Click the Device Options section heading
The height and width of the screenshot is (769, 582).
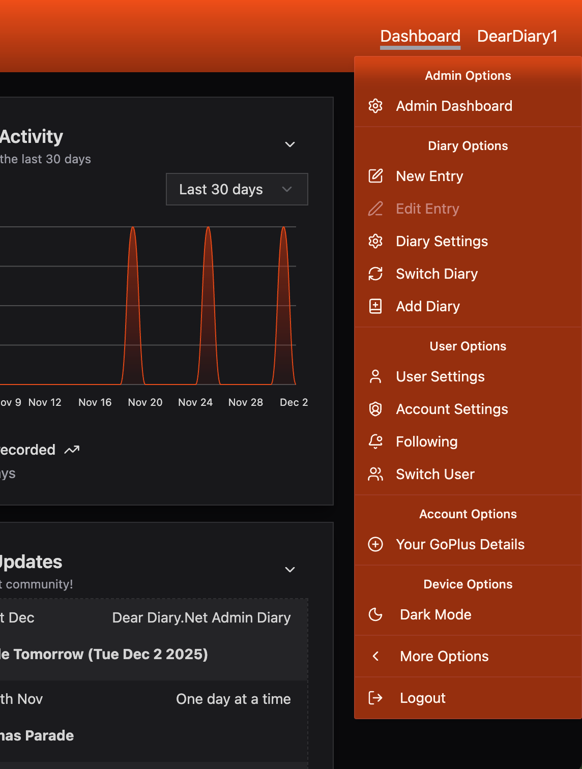click(x=468, y=584)
